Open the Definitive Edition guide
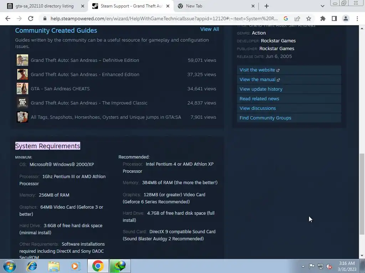Screen dimensions: 365x273 pyautogui.click(x=85, y=60)
